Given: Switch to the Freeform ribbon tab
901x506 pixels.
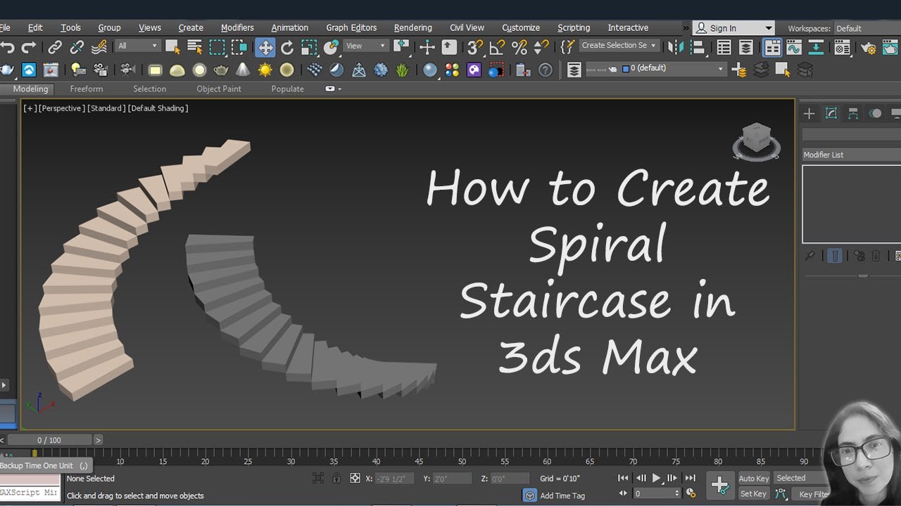Looking at the screenshot, I should click(87, 89).
